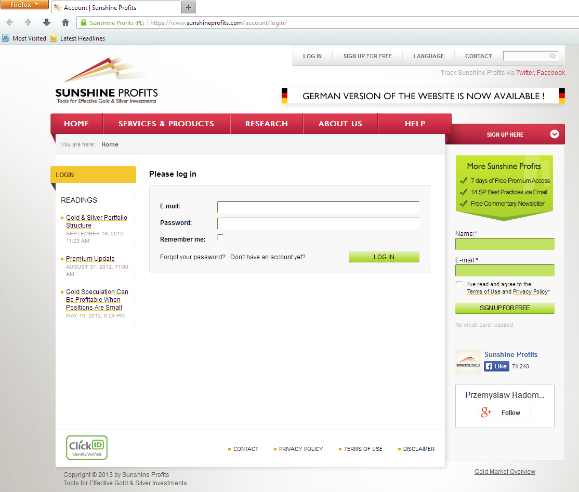Image resolution: width=579 pixels, height=492 pixels.
Task: Click the Twitter link
Action: [525, 73]
